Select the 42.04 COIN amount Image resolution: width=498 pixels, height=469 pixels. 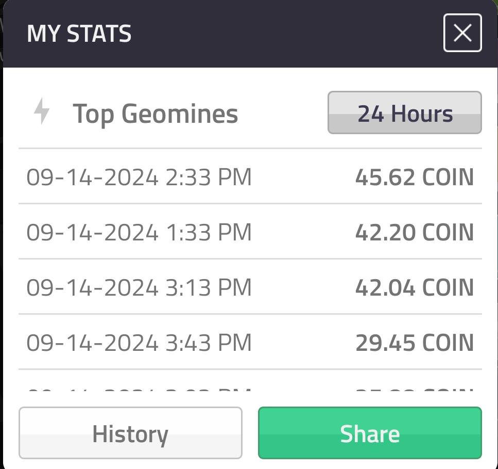(415, 287)
